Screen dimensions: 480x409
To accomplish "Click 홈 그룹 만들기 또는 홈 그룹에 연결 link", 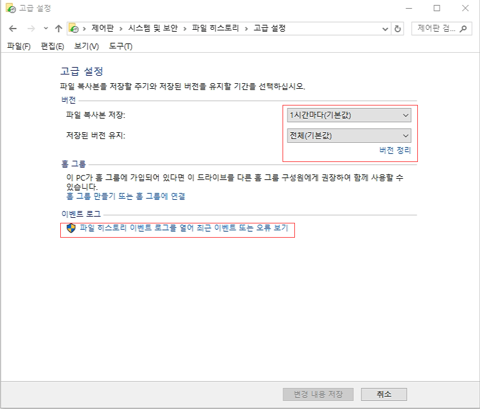I will tap(126, 196).
